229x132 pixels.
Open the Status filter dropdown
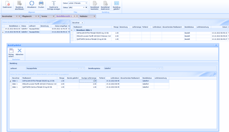(83, 7)
